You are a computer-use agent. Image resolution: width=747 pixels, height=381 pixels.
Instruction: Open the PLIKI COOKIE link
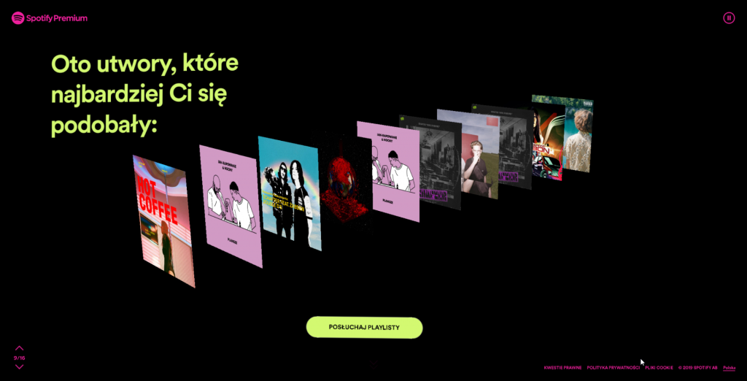(x=659, y=368)
